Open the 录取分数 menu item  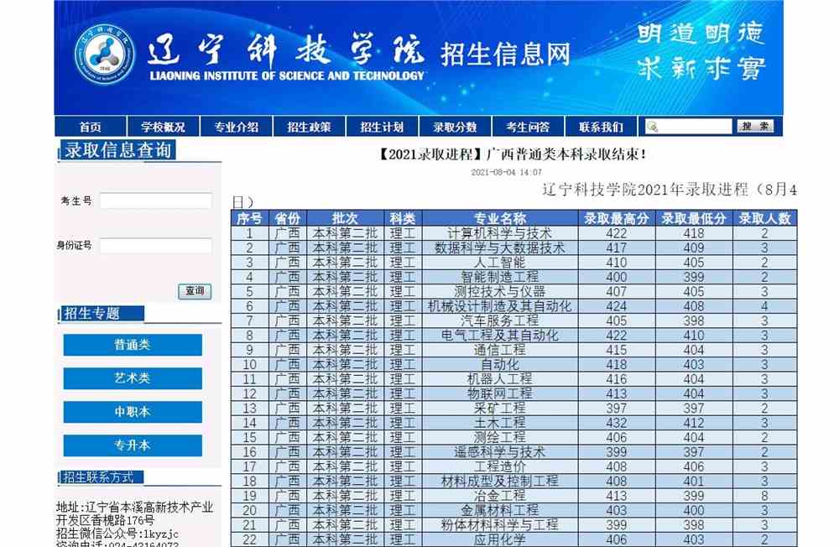[455, 127]
